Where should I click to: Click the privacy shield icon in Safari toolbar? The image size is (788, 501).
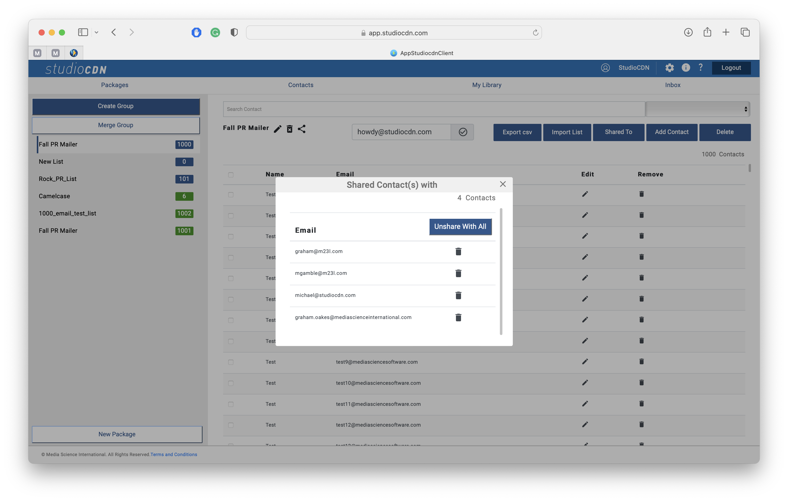(234, 32)
